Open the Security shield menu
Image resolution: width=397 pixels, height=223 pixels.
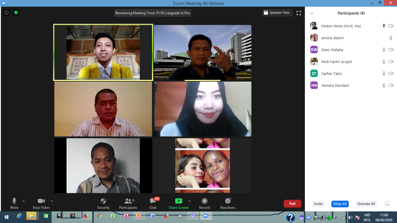click(103, 203)
